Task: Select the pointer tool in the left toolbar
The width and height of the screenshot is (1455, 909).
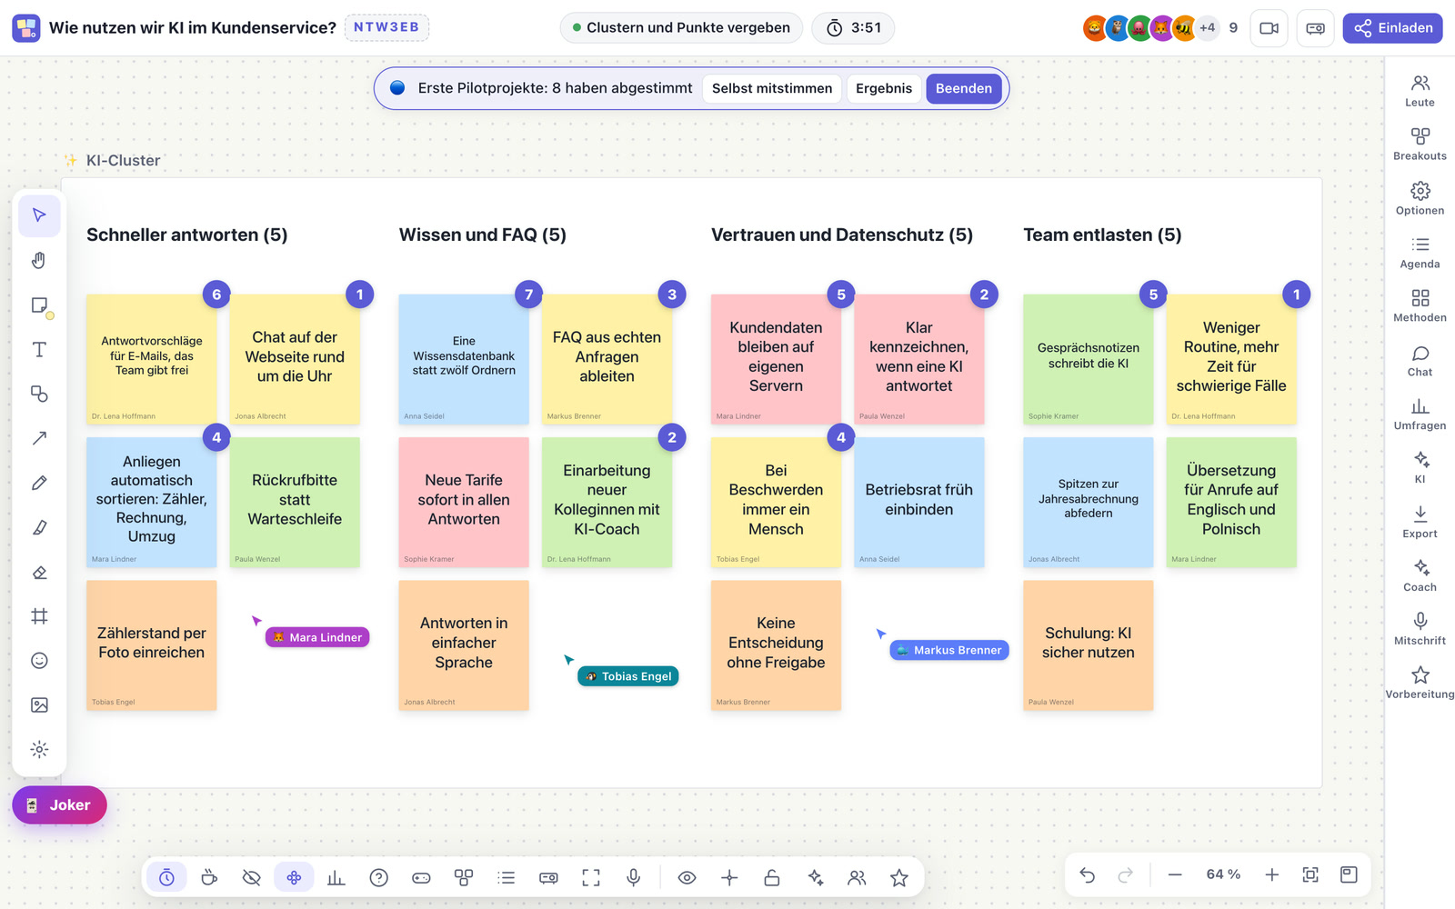Action: tap(39, 215)
